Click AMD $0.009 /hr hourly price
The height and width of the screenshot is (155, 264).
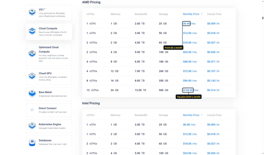pyautogui.click(x=213, y=23)
